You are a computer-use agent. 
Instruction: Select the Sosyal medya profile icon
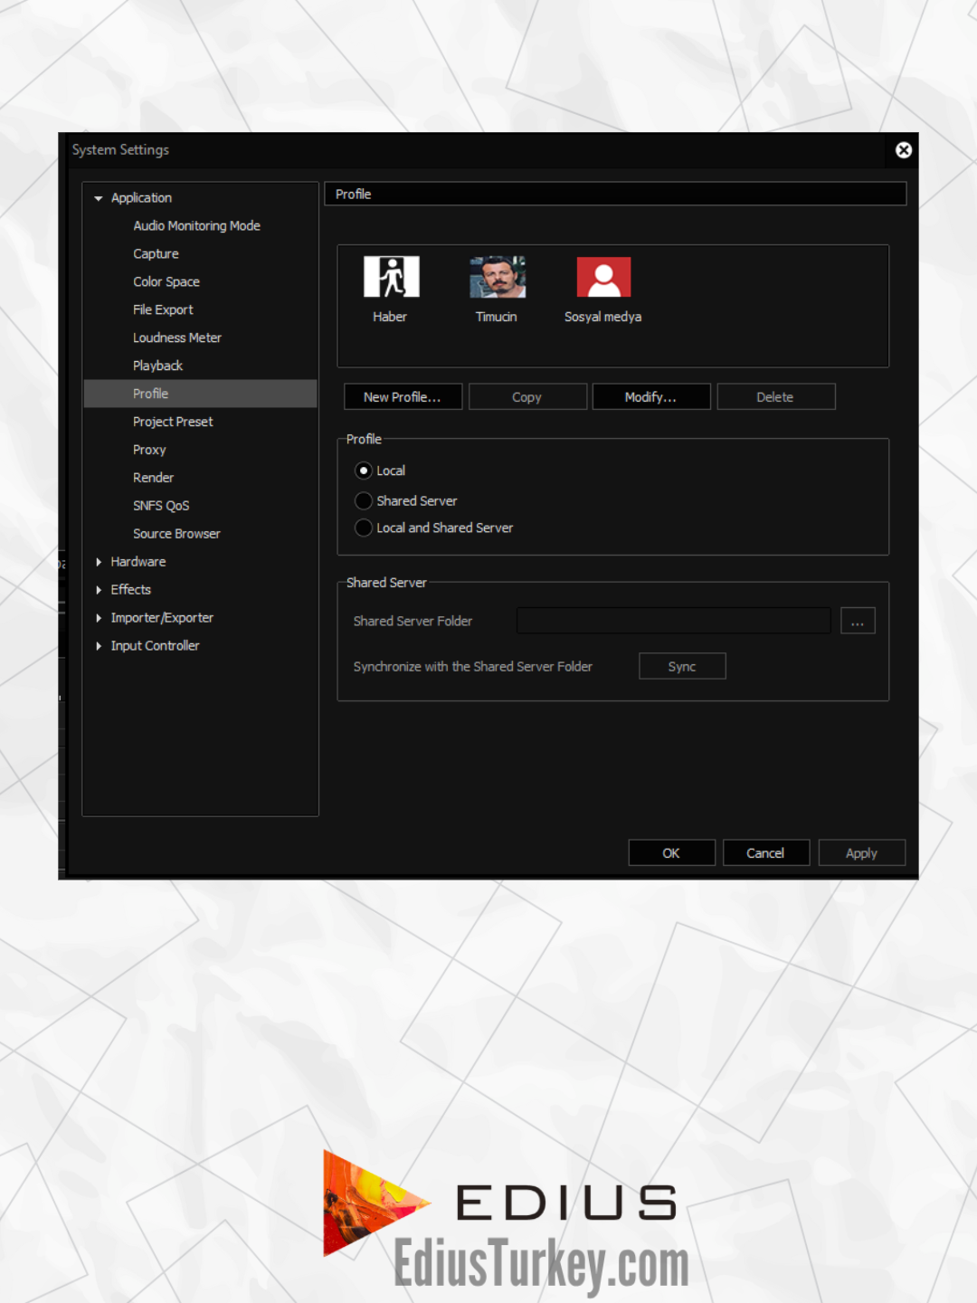[x=603, y=277]
